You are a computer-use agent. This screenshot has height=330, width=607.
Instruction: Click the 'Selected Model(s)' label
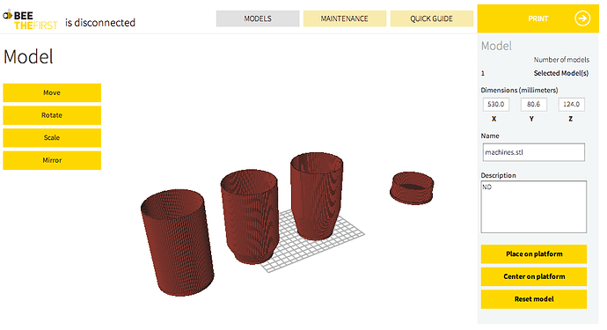561,73
